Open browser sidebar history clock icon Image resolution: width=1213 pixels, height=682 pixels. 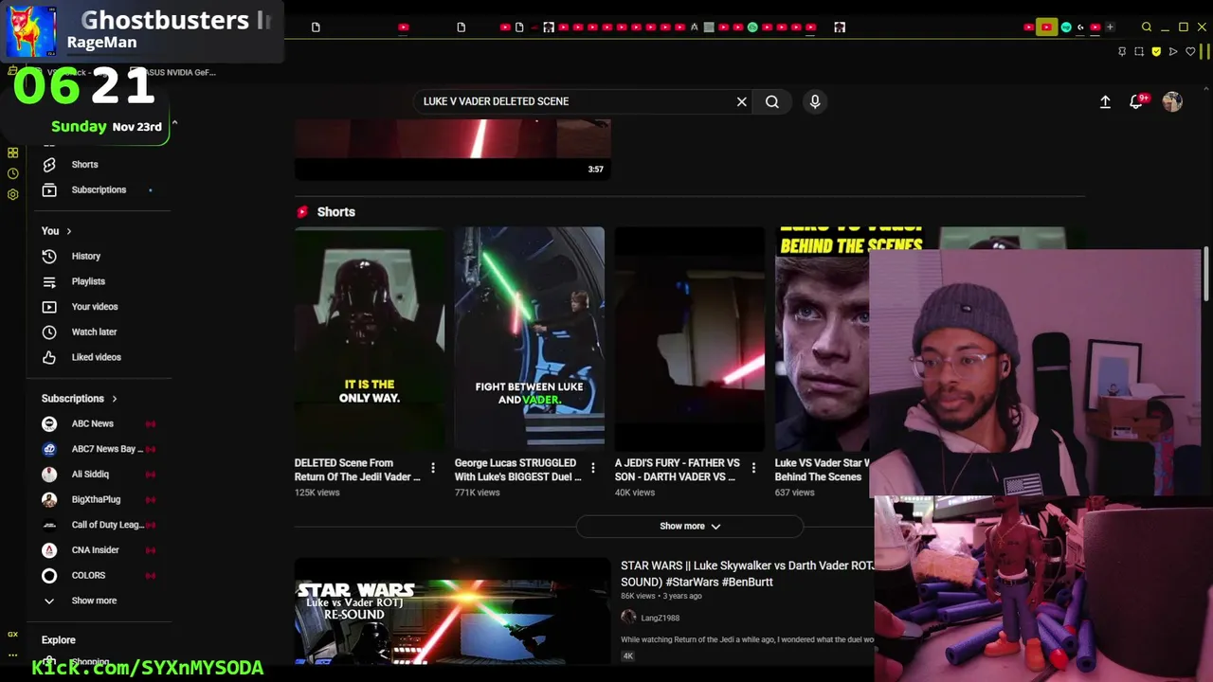tap(13, 173)
